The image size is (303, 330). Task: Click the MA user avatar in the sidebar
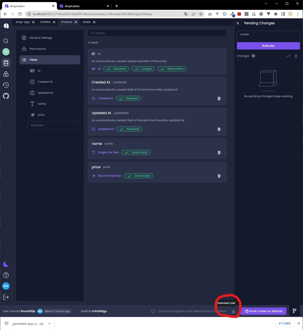tap(6, 286)
